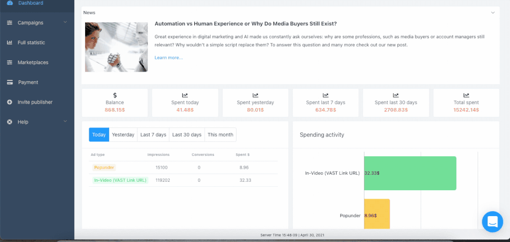This screenshot has height=242, width=510.
Task: Switch to Last 30 days tab
Action: (x=187, y=134)
